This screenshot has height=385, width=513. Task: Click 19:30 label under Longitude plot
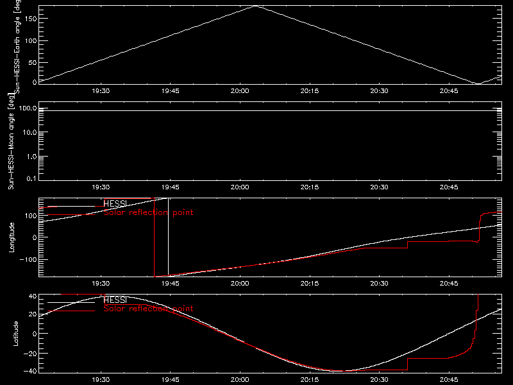click(101, 284)
